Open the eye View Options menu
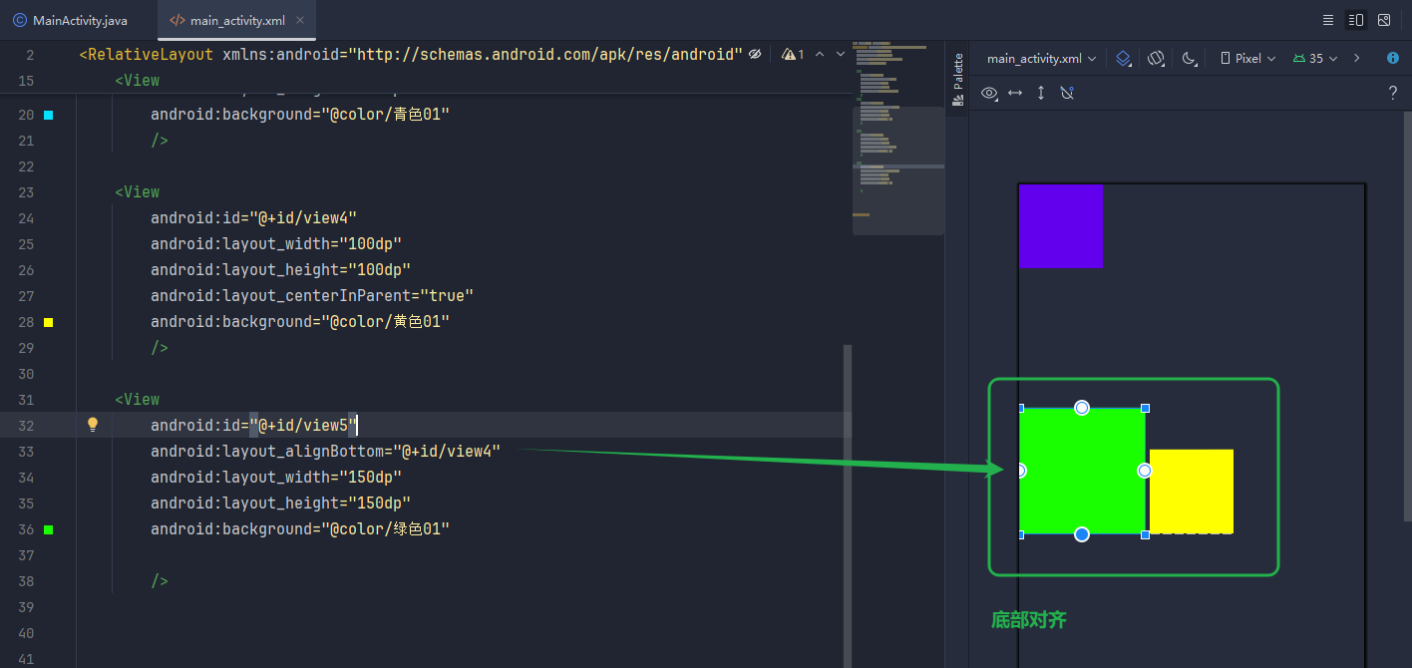The width and height of the screenshot is (1412, 668). (989, 93)
